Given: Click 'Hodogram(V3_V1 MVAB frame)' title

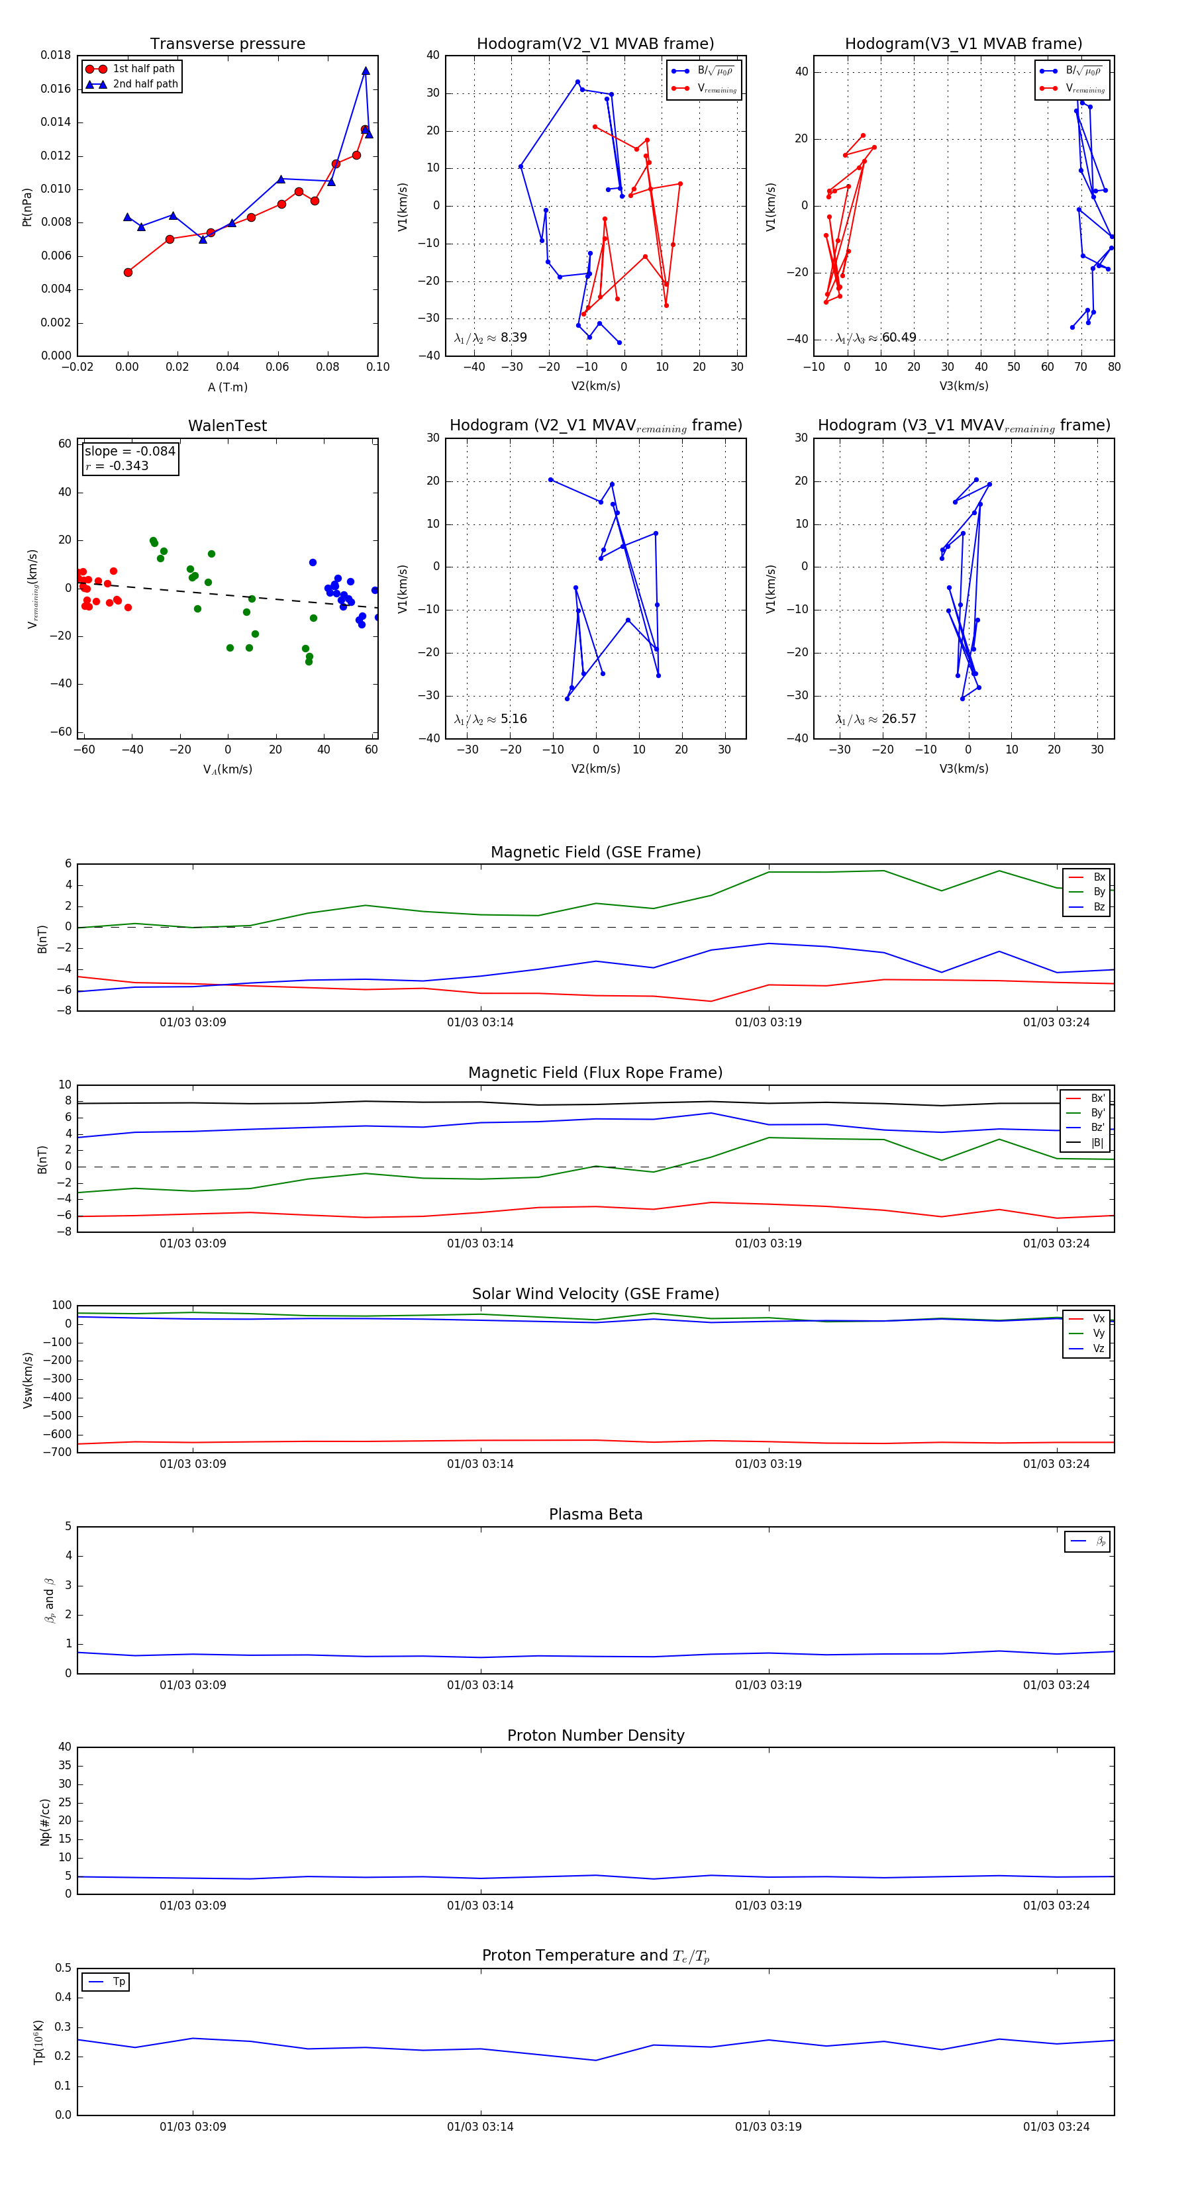Looking at the screenshot, I should click(964, 44).
